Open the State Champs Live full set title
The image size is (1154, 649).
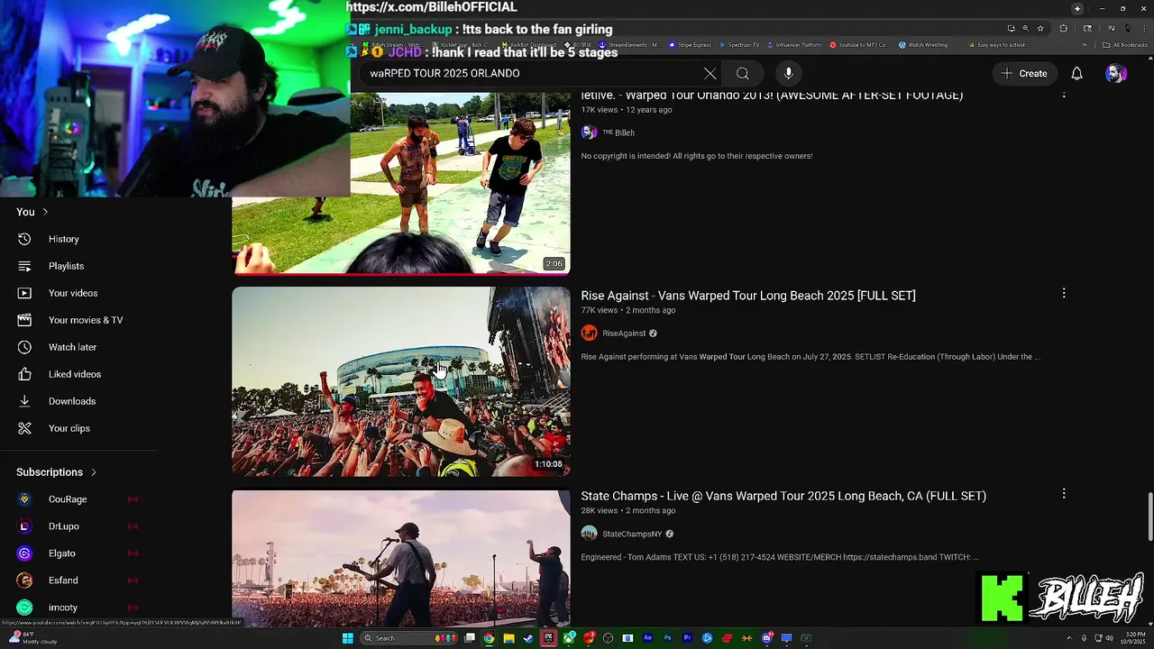tap(783, 496)
